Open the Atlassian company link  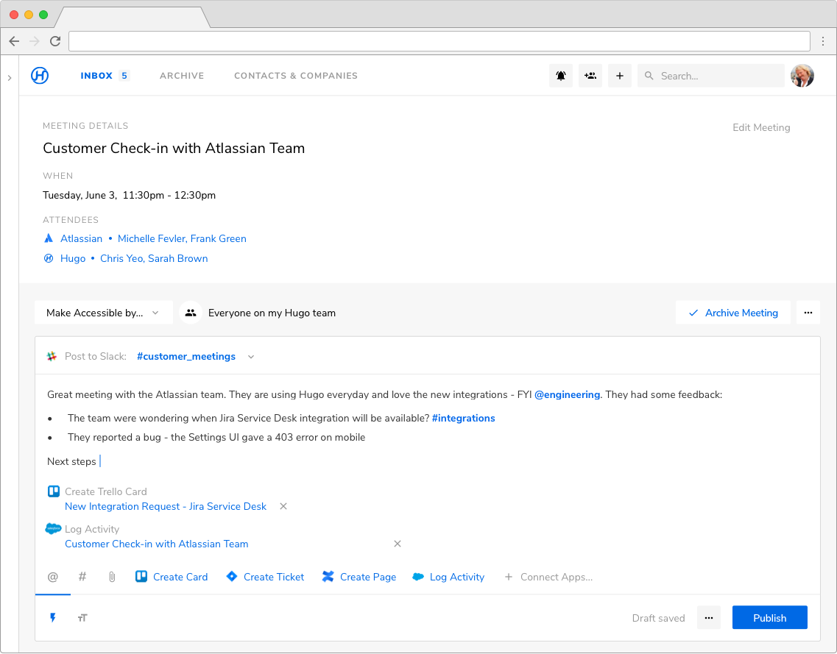(81, 238)
